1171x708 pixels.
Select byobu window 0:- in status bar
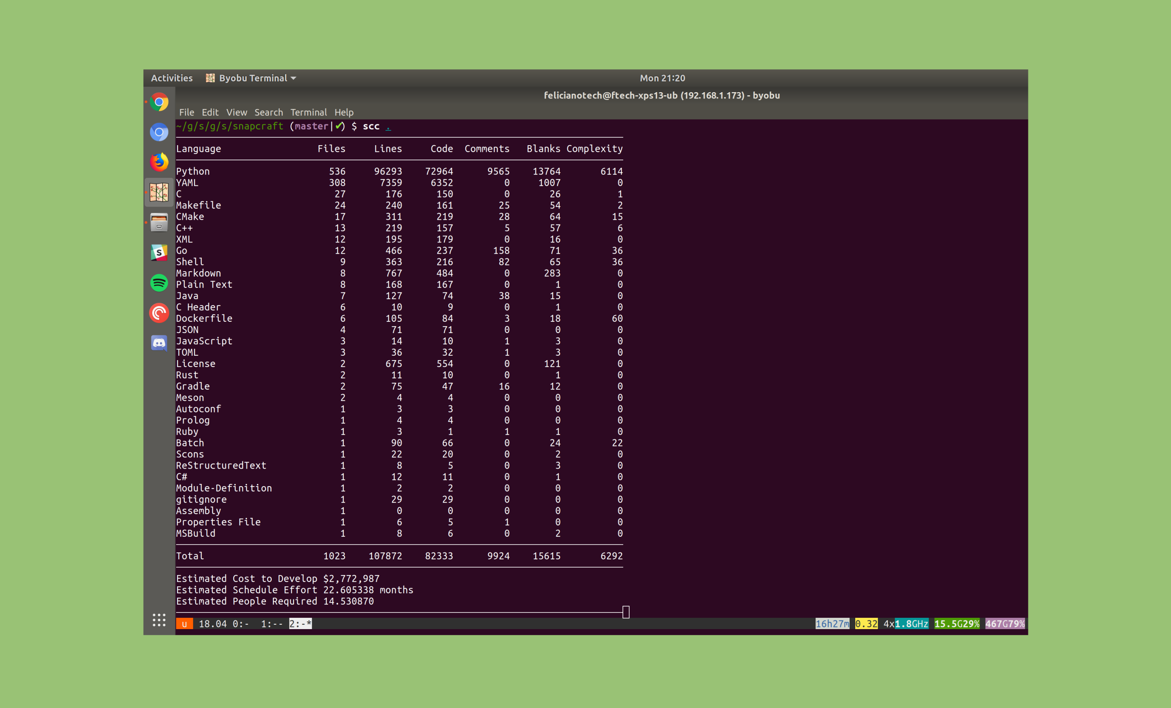[x=240, y=623]
